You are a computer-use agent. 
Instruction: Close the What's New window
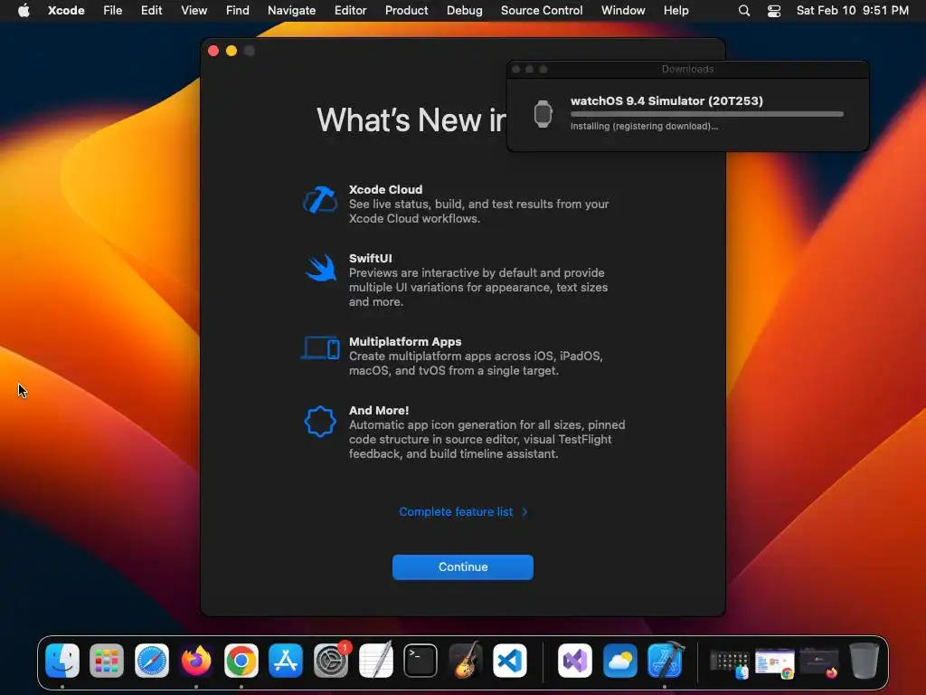(x=213, y=51)
